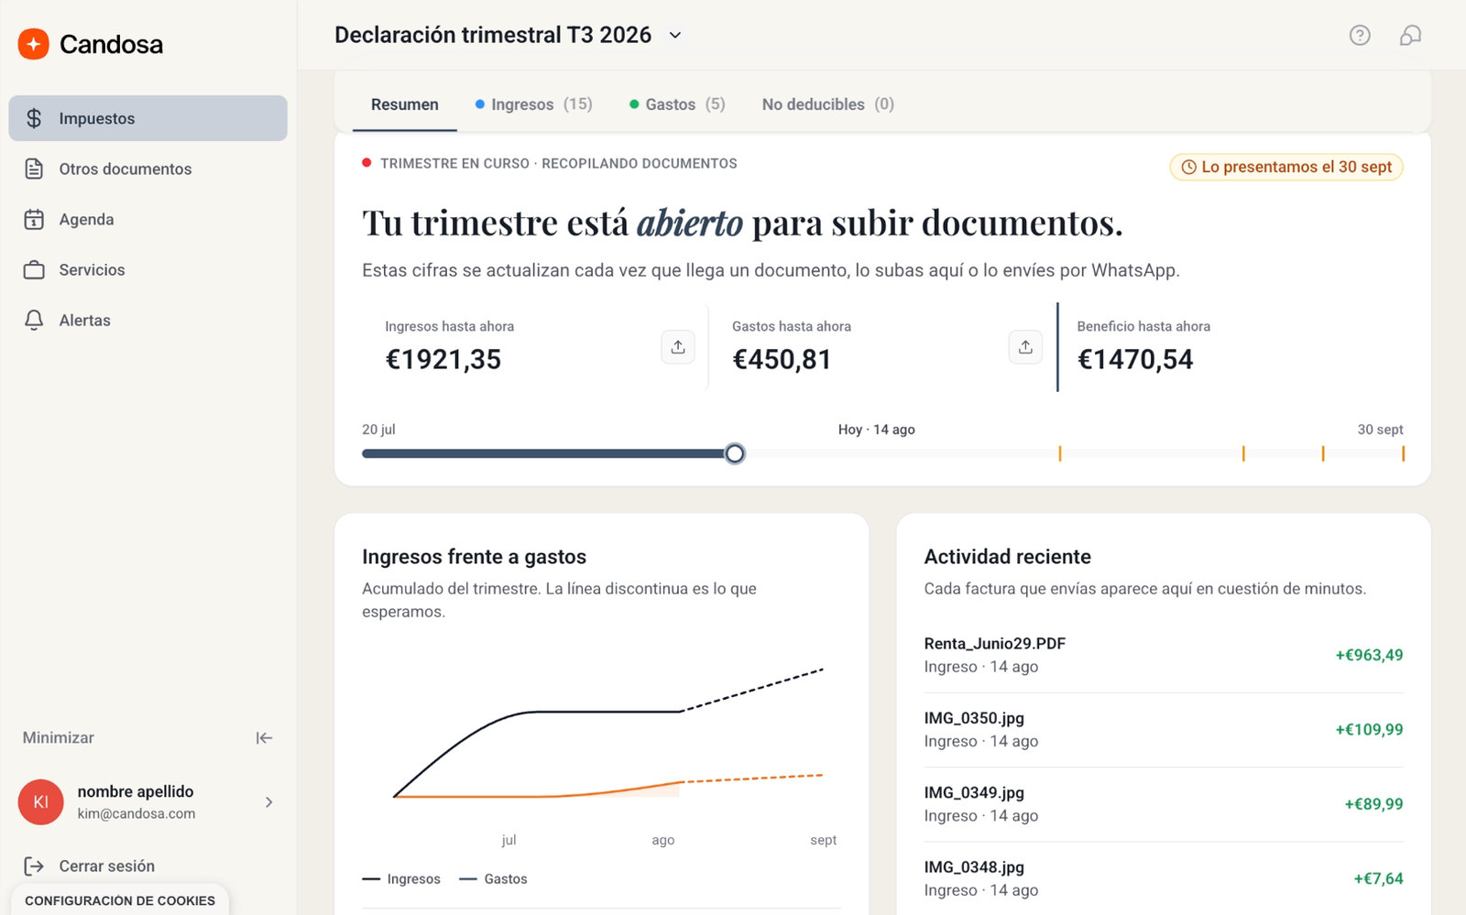
Task: Click upload icon beside Gastos hasta ahora
Action: pos(1025,347)
